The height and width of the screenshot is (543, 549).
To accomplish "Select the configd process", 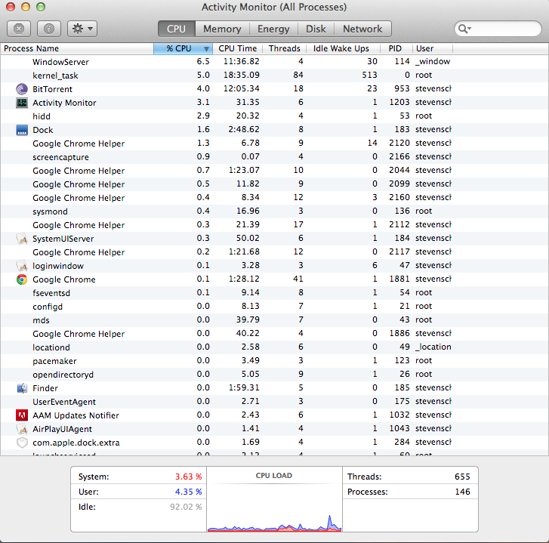I will [275, 307].
